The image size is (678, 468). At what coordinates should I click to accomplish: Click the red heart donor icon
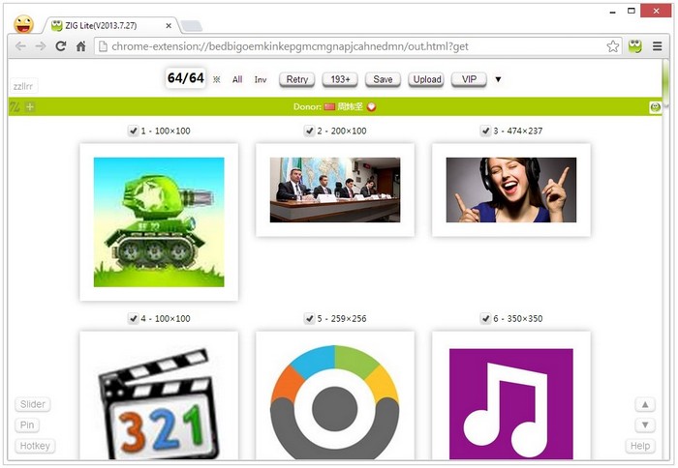click(x=371, y=106)
